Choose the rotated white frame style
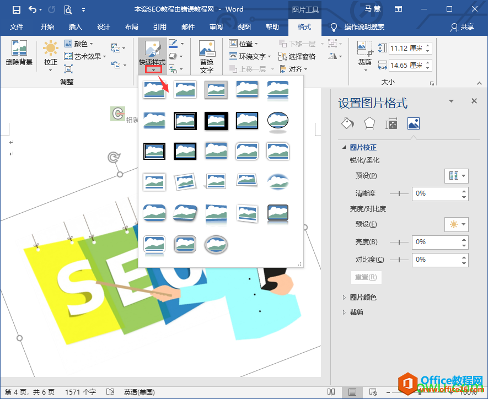 click(x=185, y=182)
